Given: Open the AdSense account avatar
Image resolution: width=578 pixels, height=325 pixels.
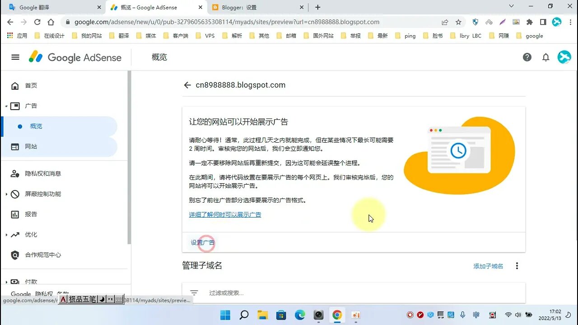Looking at the screenshot, I should [x=564, y=57].
